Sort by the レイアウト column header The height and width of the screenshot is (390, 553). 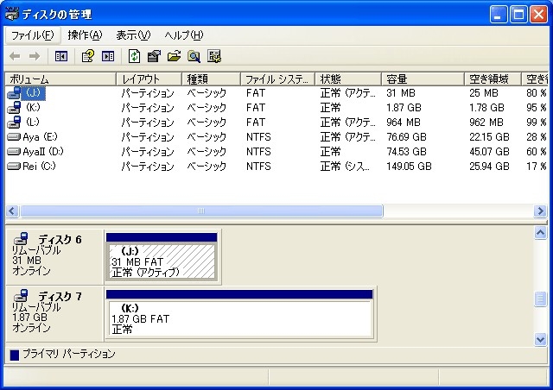149,79
